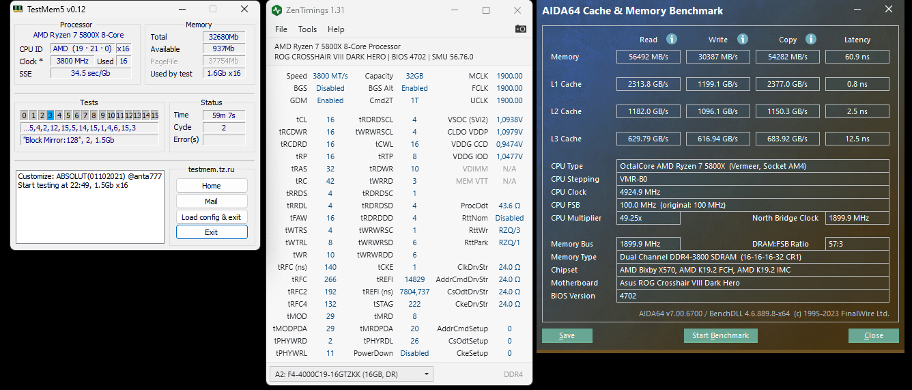This screenshot has height=390, width=912.
Task: Click the Available memory 937Mb field
Action: 223,49
